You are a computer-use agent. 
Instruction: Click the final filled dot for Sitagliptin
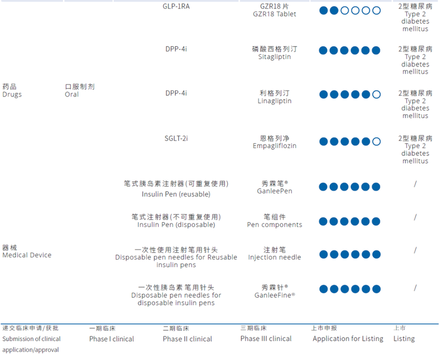(376, 50)
